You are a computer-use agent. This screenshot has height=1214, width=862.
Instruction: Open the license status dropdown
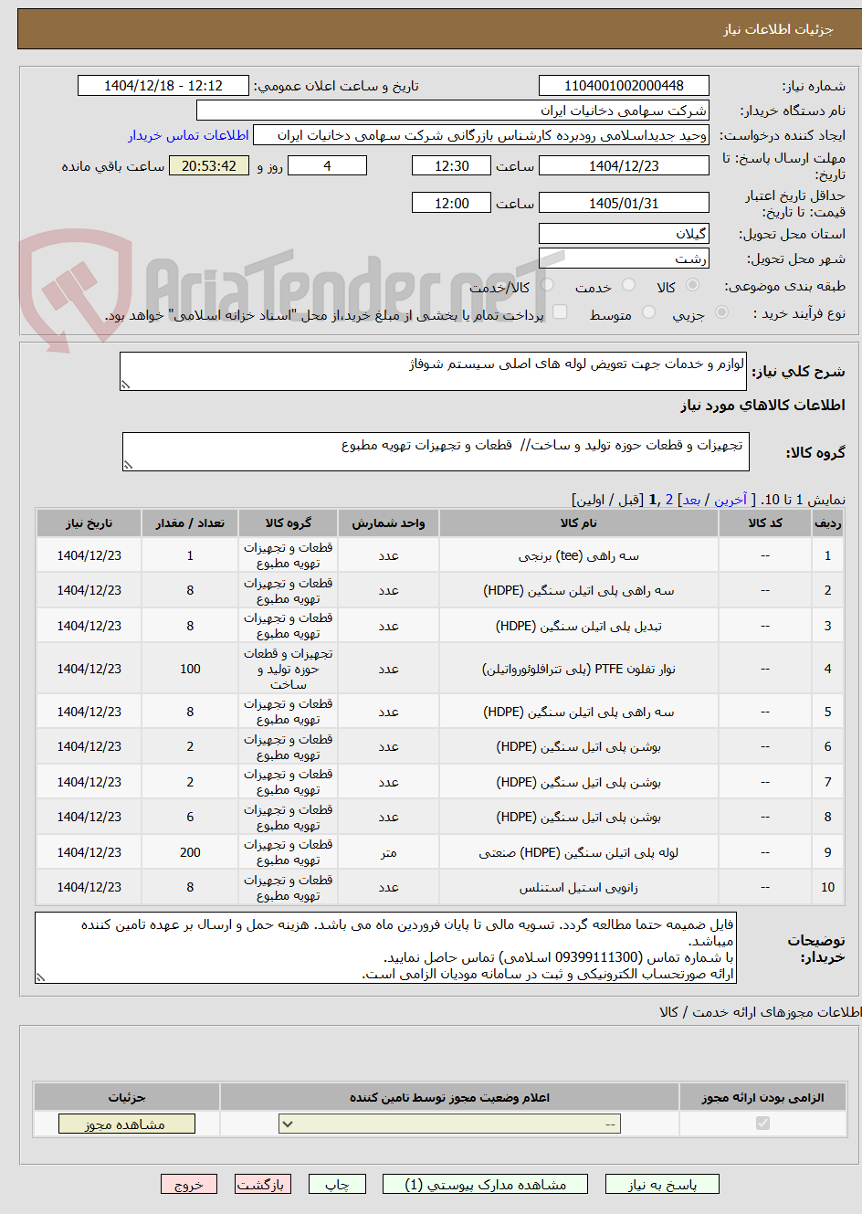point(450,1124)
